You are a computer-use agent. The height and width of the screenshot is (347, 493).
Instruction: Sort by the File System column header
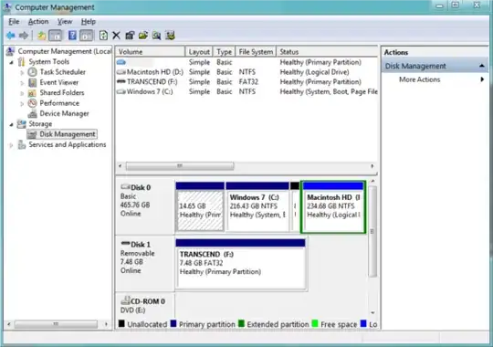click(x=256, y=52)
